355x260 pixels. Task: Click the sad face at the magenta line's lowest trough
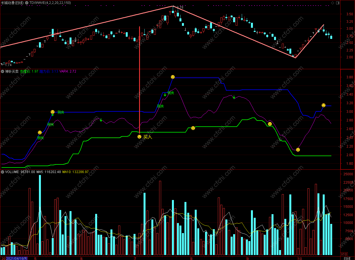point(298,150)
